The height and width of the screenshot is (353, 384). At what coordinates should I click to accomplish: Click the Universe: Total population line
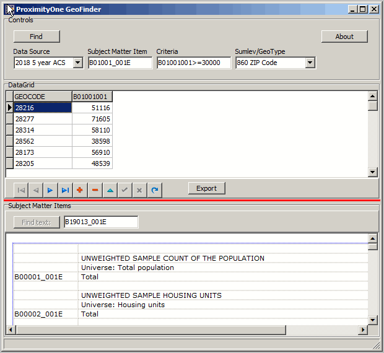(128, 268)
